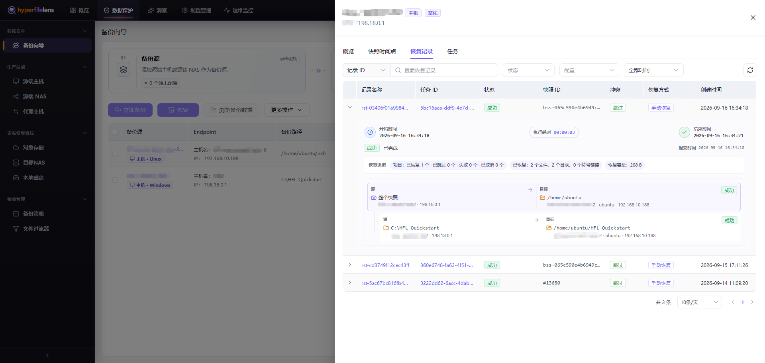Click the 源端 NAS sidebar icon

click(16, 96)
